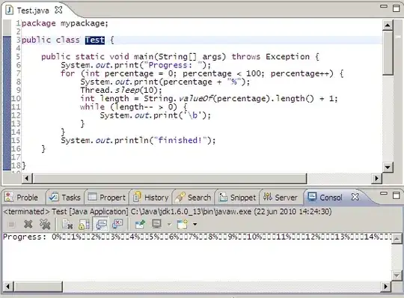This screenshot has width=404, height=298.
Task: Toggle Show Console When Standard Out Changes
Action: tap(101, 224)
